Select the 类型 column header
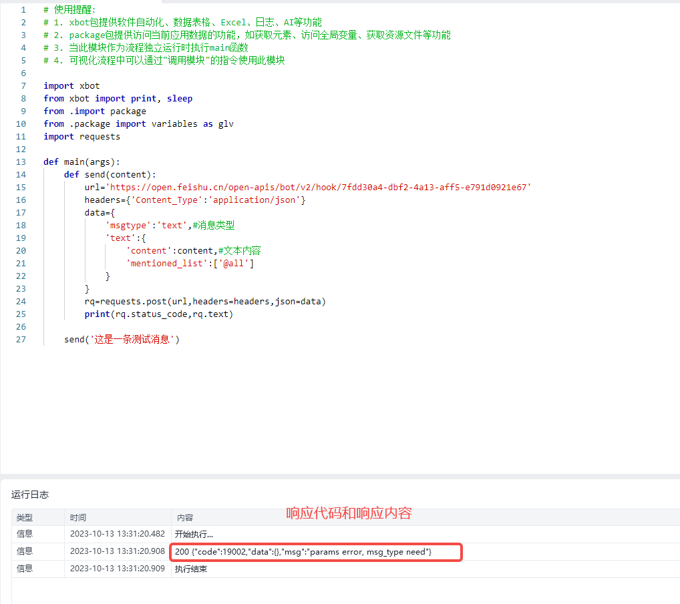Screen dimensions: 680x604 (x=25, y=517)
